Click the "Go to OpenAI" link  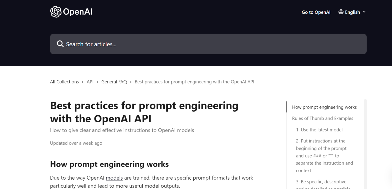click(316, 12)
